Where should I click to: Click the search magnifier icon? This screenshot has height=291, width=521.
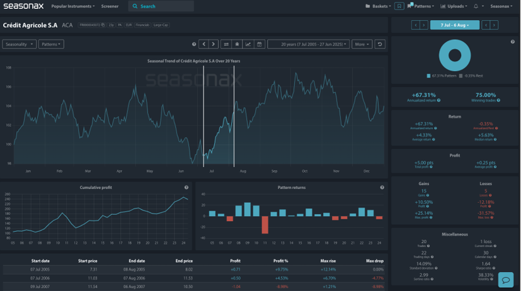(135, 6)
